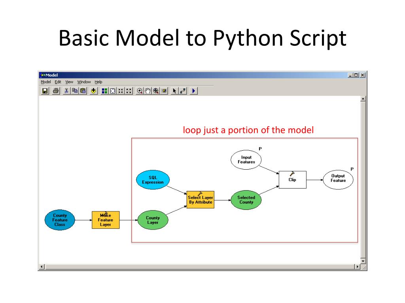Click the Model window title bar
The image size is (405, 303).
(x=203, y=75)
